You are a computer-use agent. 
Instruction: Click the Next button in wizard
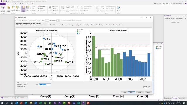131,92
